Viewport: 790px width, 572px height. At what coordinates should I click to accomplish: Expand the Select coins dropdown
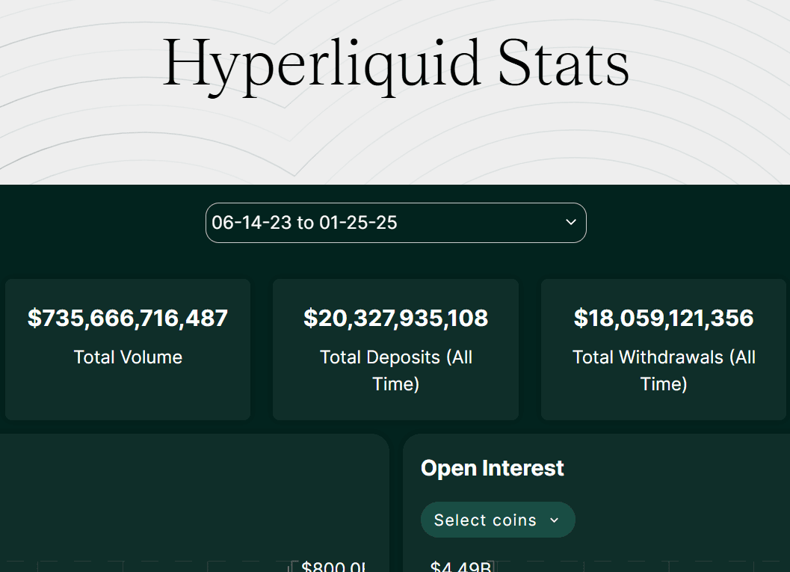(x=498, y=520)
